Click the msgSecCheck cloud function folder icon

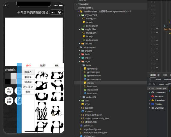(x=82, y=29)
